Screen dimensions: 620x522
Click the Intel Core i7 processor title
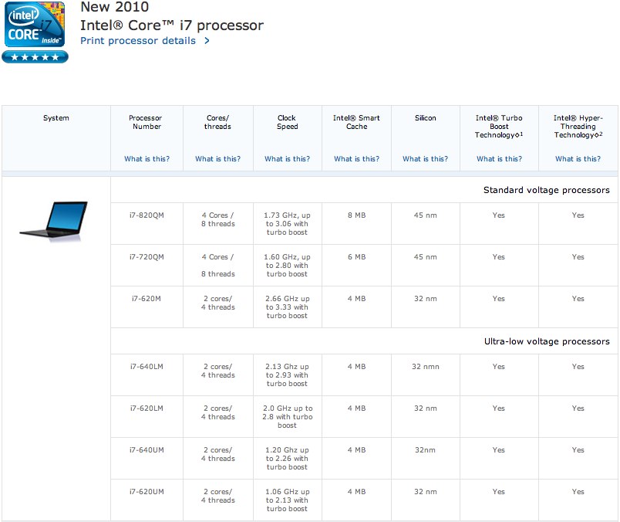point(172,25)
